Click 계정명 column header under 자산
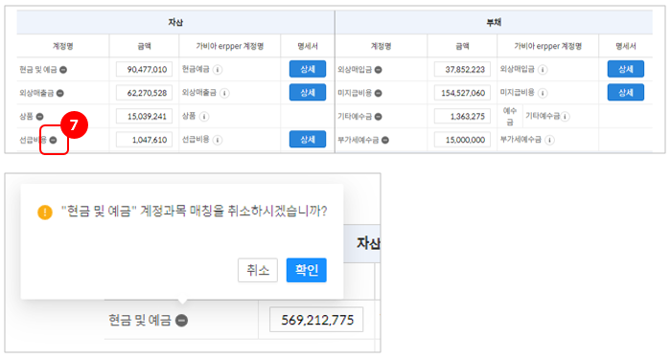The width and height of the screenshot is (671, 358). tap(63, 46)
